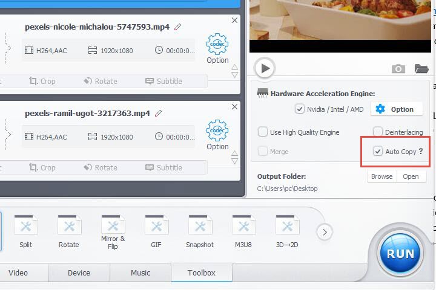
Task: Open codec Option for pexels-ramil-ugot video
Action: tap(217, 135)
